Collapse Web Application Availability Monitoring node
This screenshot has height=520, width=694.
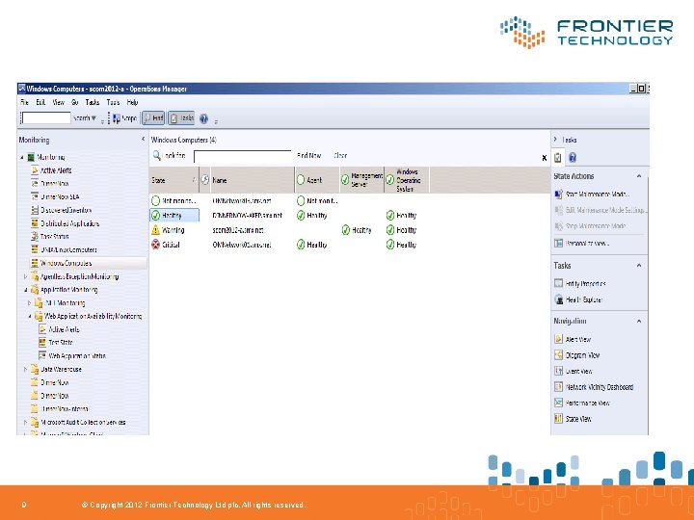pyautogui.click(x=30, y=317)
